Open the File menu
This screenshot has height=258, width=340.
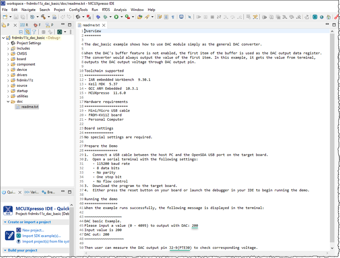5,10
